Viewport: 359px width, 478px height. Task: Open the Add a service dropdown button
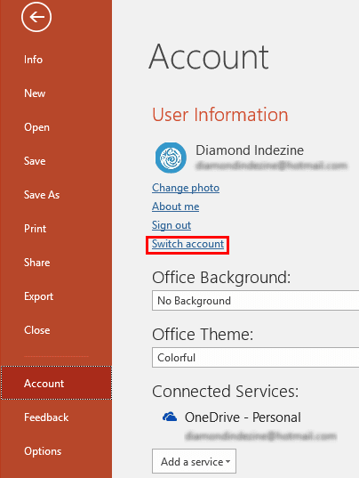pos(194,461)
